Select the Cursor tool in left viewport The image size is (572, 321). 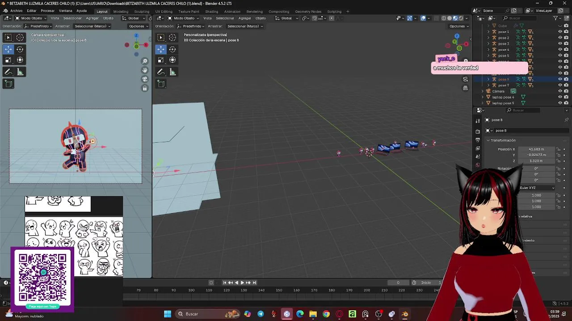tap(20, 38)
